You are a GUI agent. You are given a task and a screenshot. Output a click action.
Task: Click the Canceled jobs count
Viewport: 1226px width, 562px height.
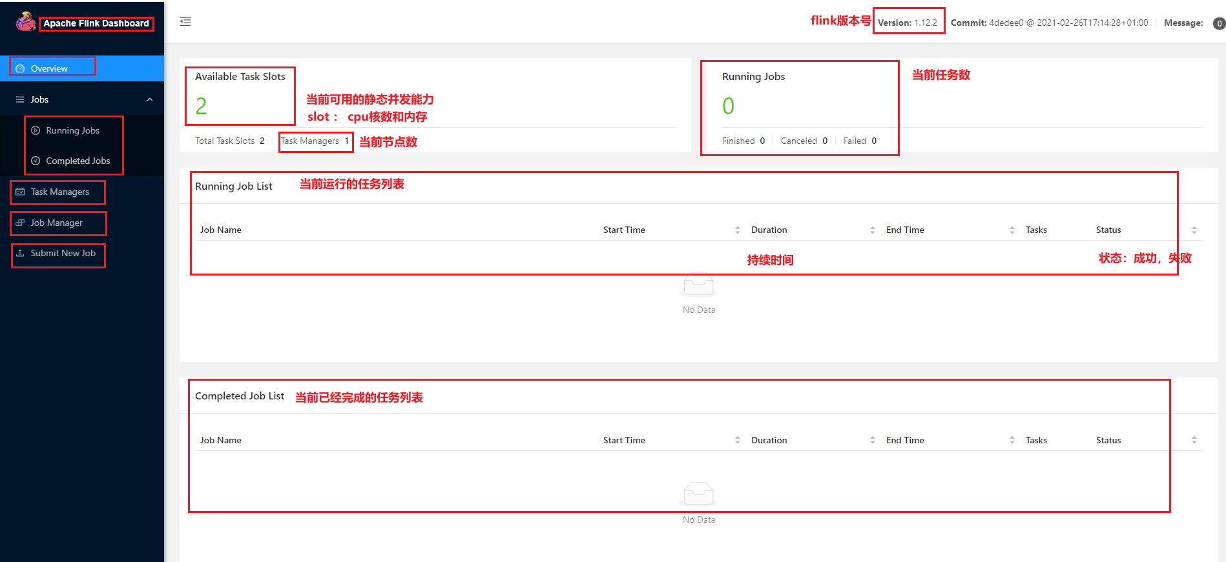tap(804, 141)
